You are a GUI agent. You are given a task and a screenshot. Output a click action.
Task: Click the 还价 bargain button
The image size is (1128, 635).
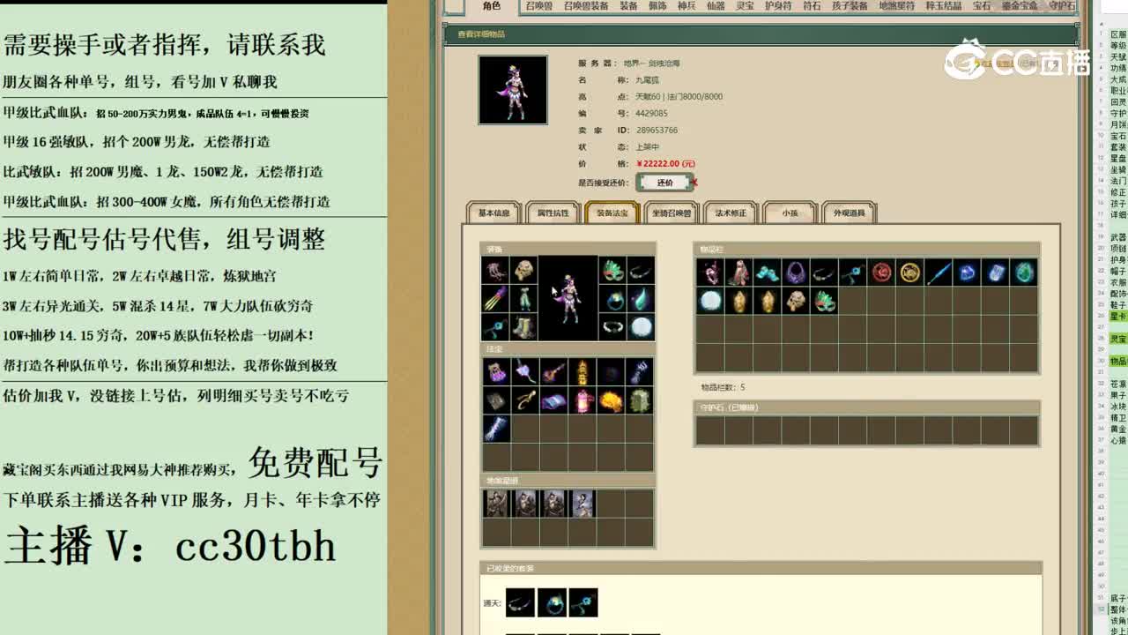tap(664, 183)
